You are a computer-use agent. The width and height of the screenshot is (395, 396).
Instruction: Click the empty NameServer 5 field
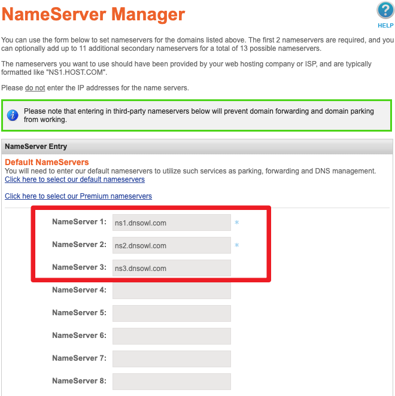(172, 313)
